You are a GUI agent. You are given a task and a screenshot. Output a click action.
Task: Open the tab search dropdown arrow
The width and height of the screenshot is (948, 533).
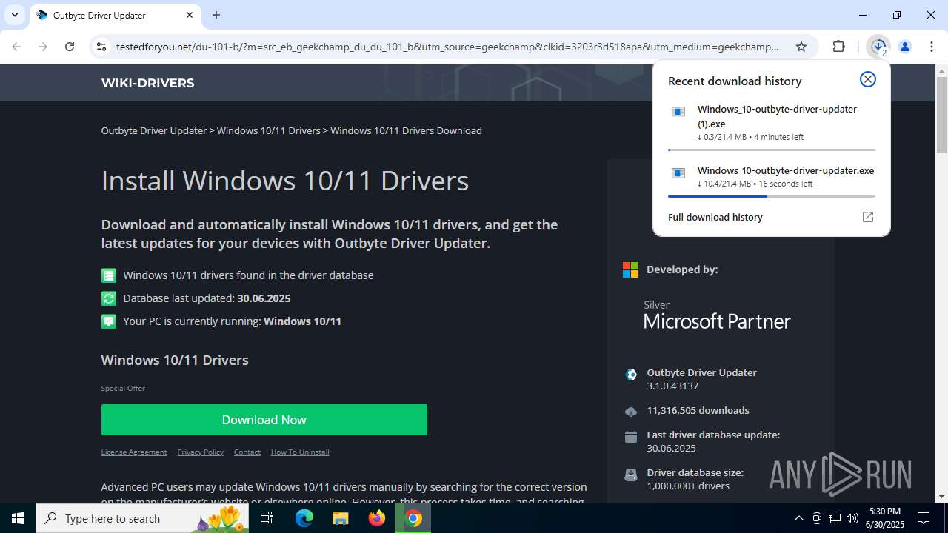[14, 15]
